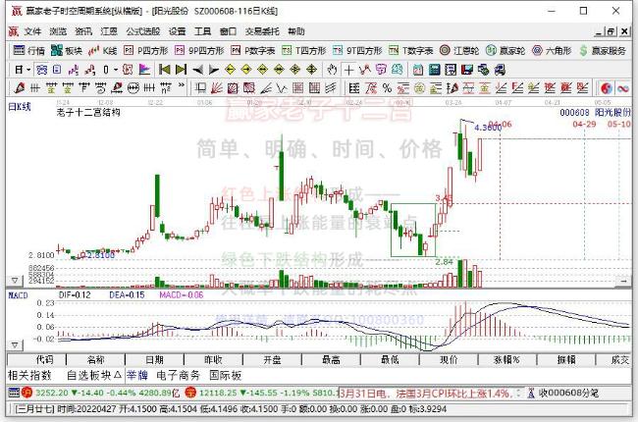Open the 赢家轮 wheel tool
This screenshot has width=638, height=422.
505,50
